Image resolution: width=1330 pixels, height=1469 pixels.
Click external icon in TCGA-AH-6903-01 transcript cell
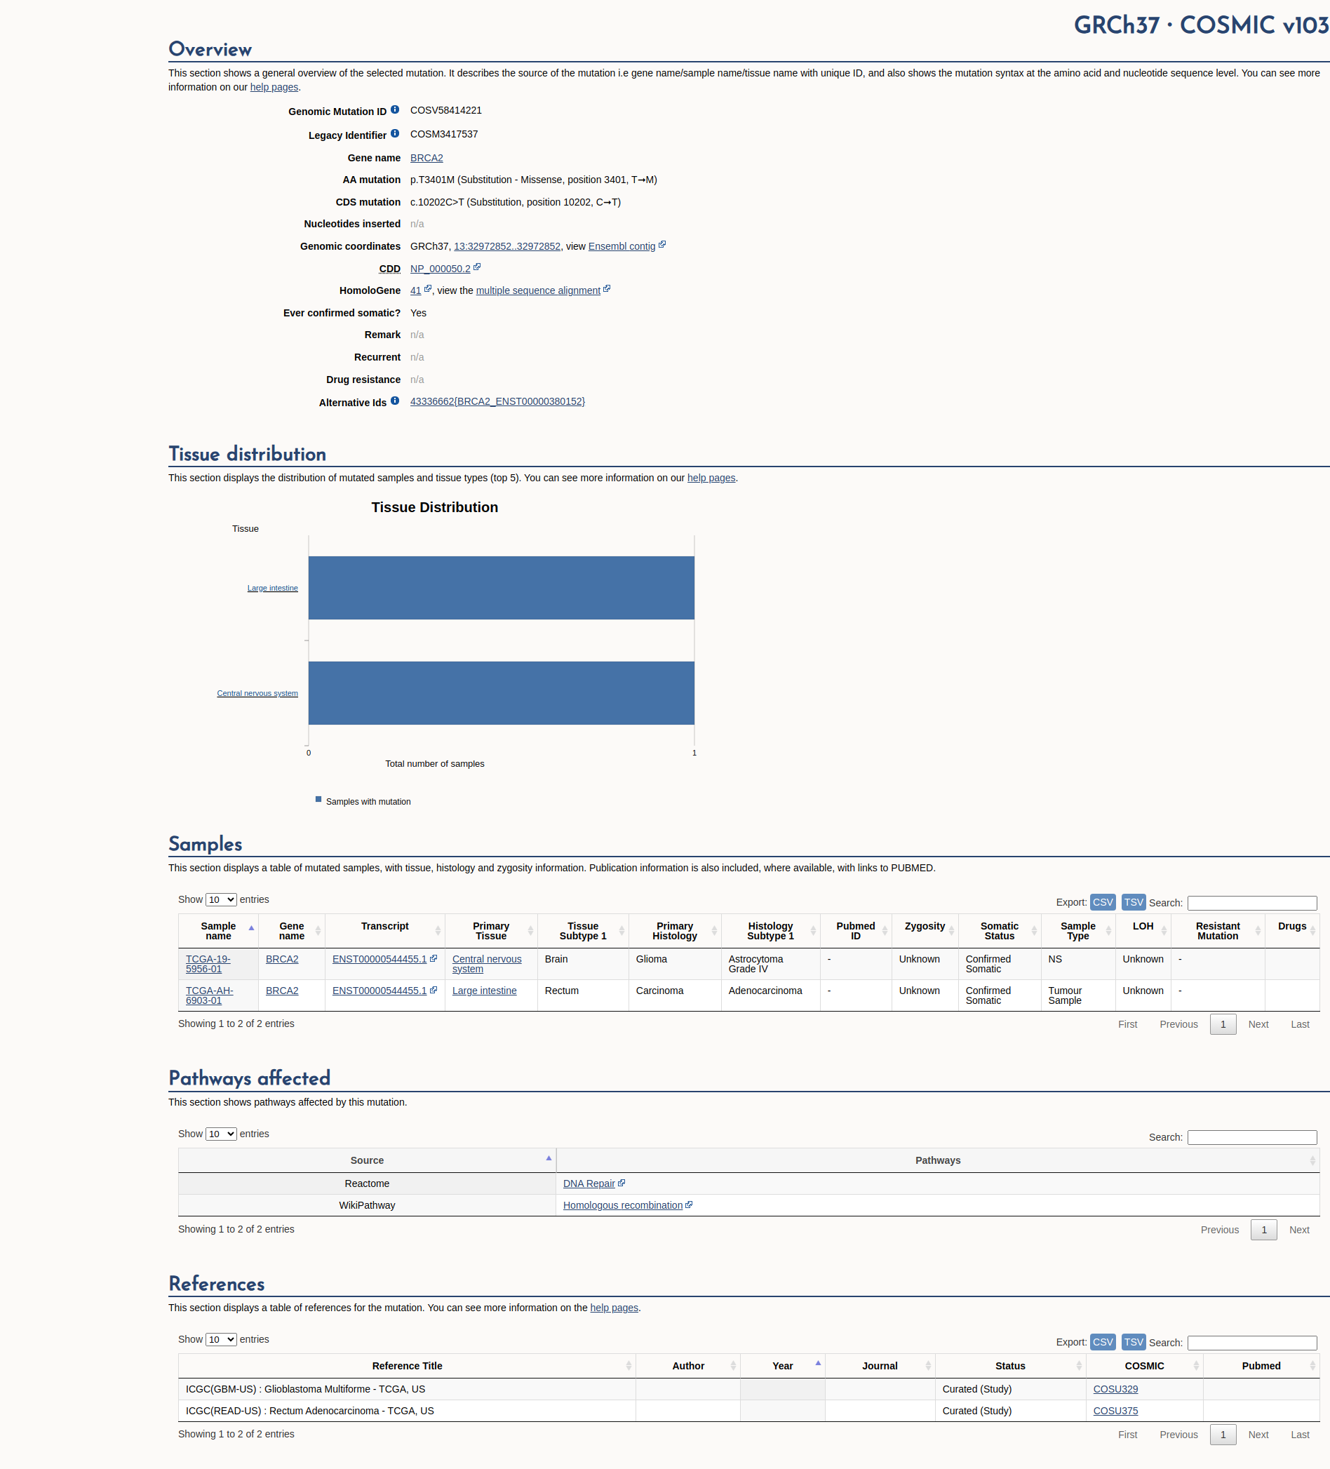point(434,990)
